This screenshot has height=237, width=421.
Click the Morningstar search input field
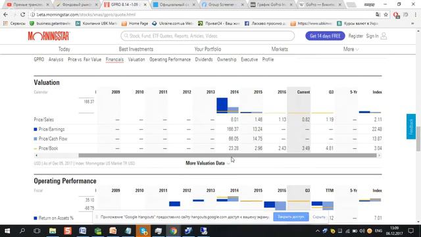(208, 36)
